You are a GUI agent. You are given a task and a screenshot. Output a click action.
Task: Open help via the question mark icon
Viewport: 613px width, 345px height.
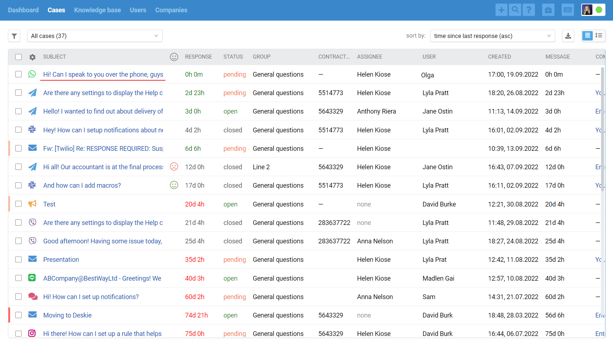pos(529,10)
